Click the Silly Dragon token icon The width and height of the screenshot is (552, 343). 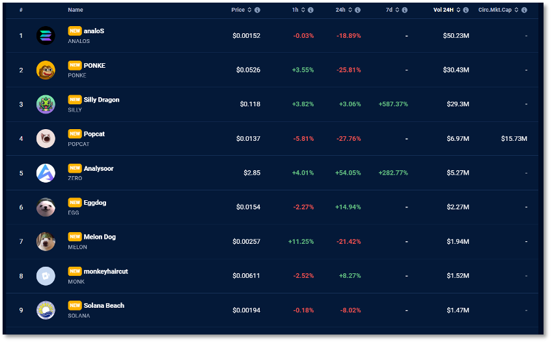pos(46,104)
